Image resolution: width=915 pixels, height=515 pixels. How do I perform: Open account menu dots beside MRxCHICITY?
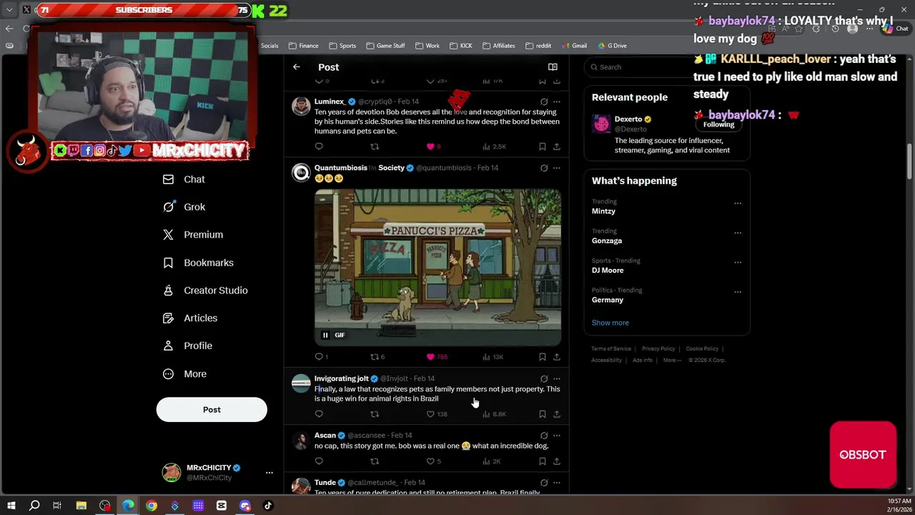(x=269, y=473)
